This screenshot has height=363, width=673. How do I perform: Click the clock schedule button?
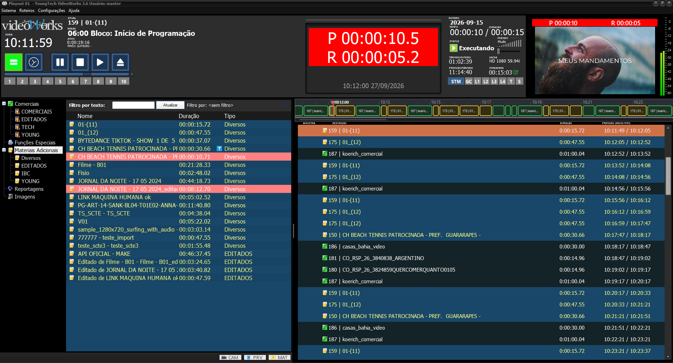(34, 62)
